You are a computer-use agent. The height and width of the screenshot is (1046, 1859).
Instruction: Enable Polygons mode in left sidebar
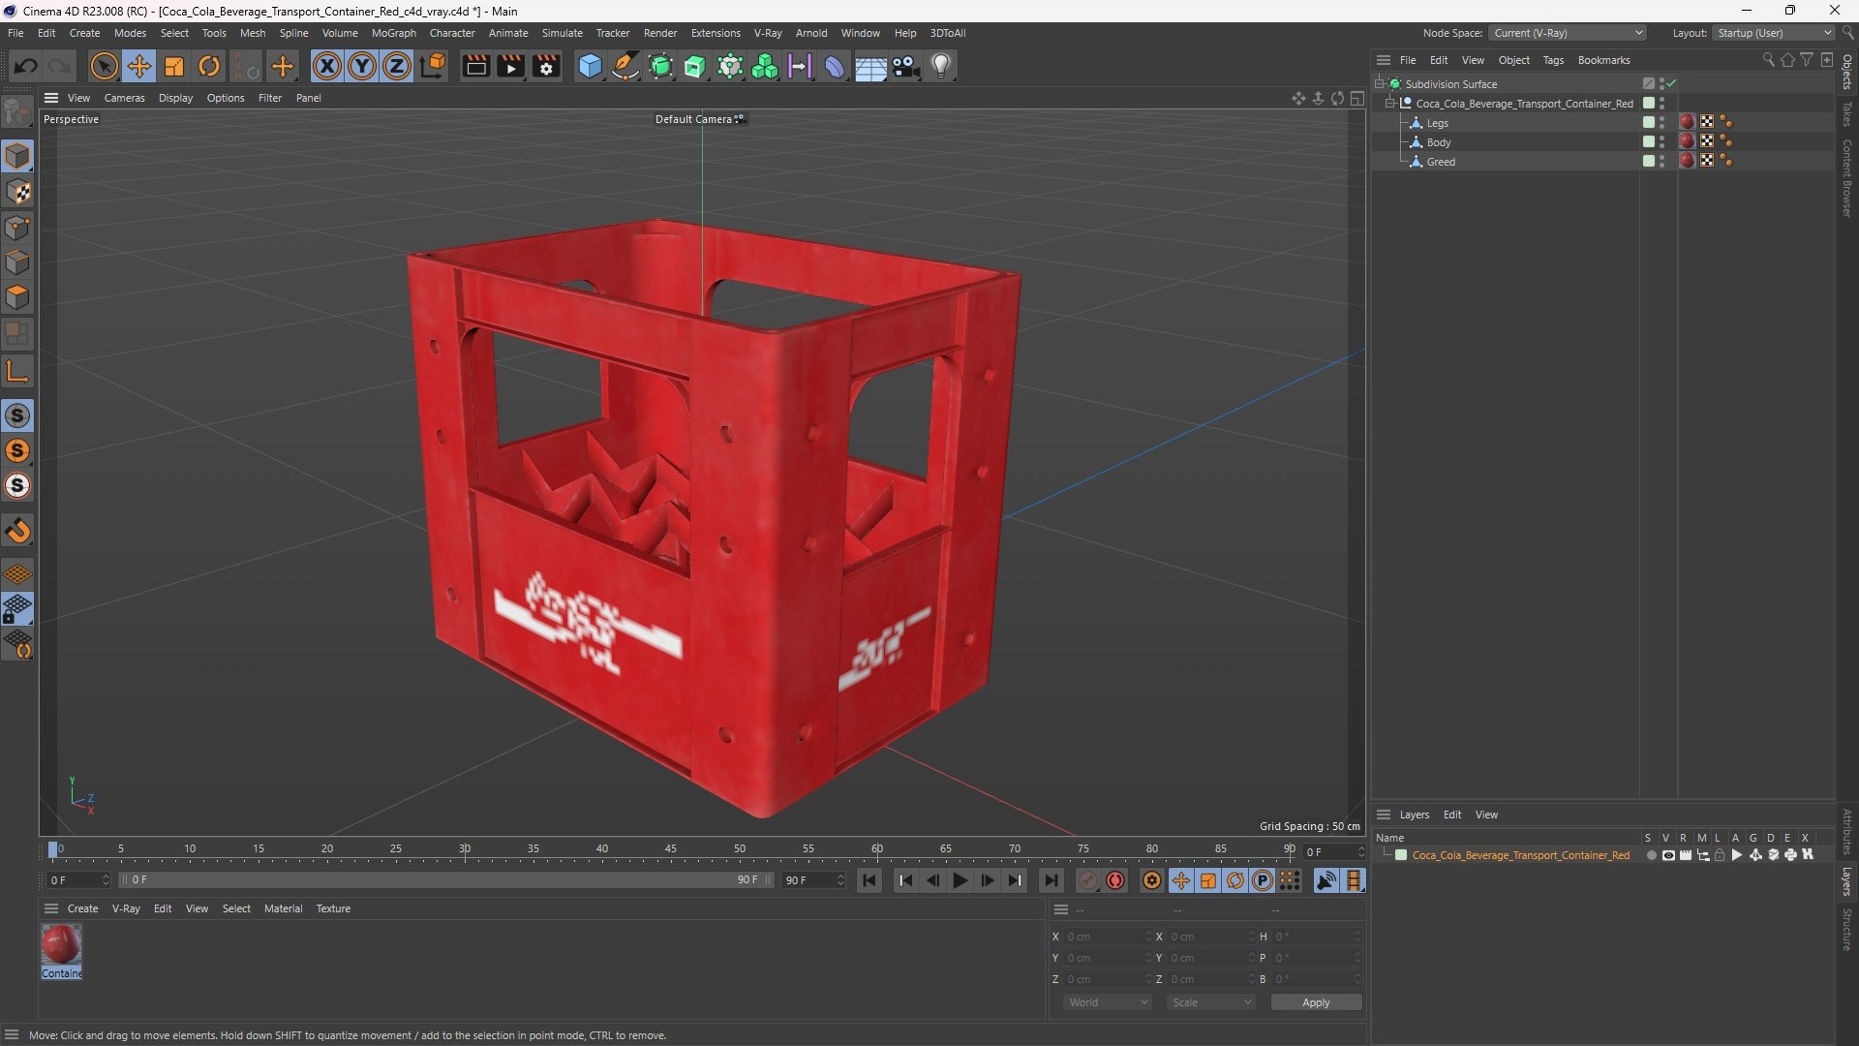(17, 297)
